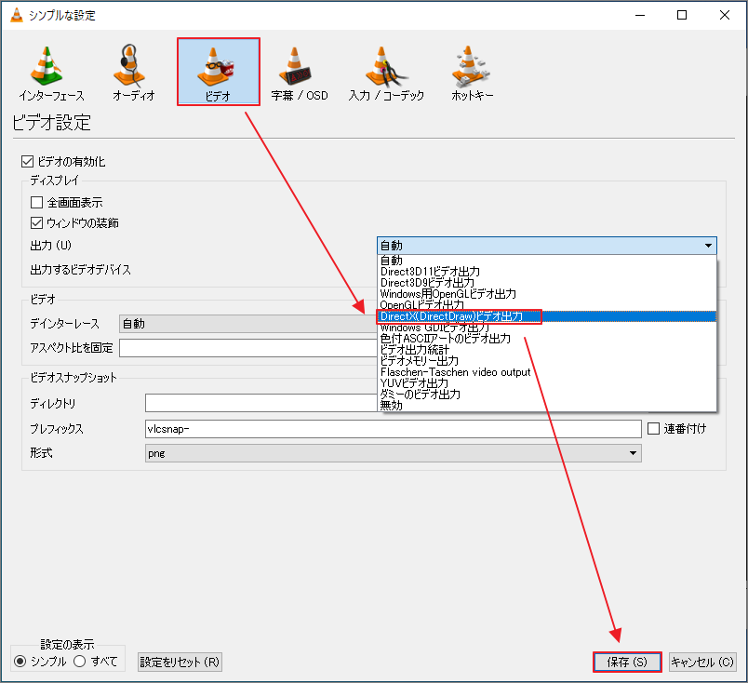Choose 色付ASCIIアートのビデオ出力 option
The image size is (748, 683).
547,339
